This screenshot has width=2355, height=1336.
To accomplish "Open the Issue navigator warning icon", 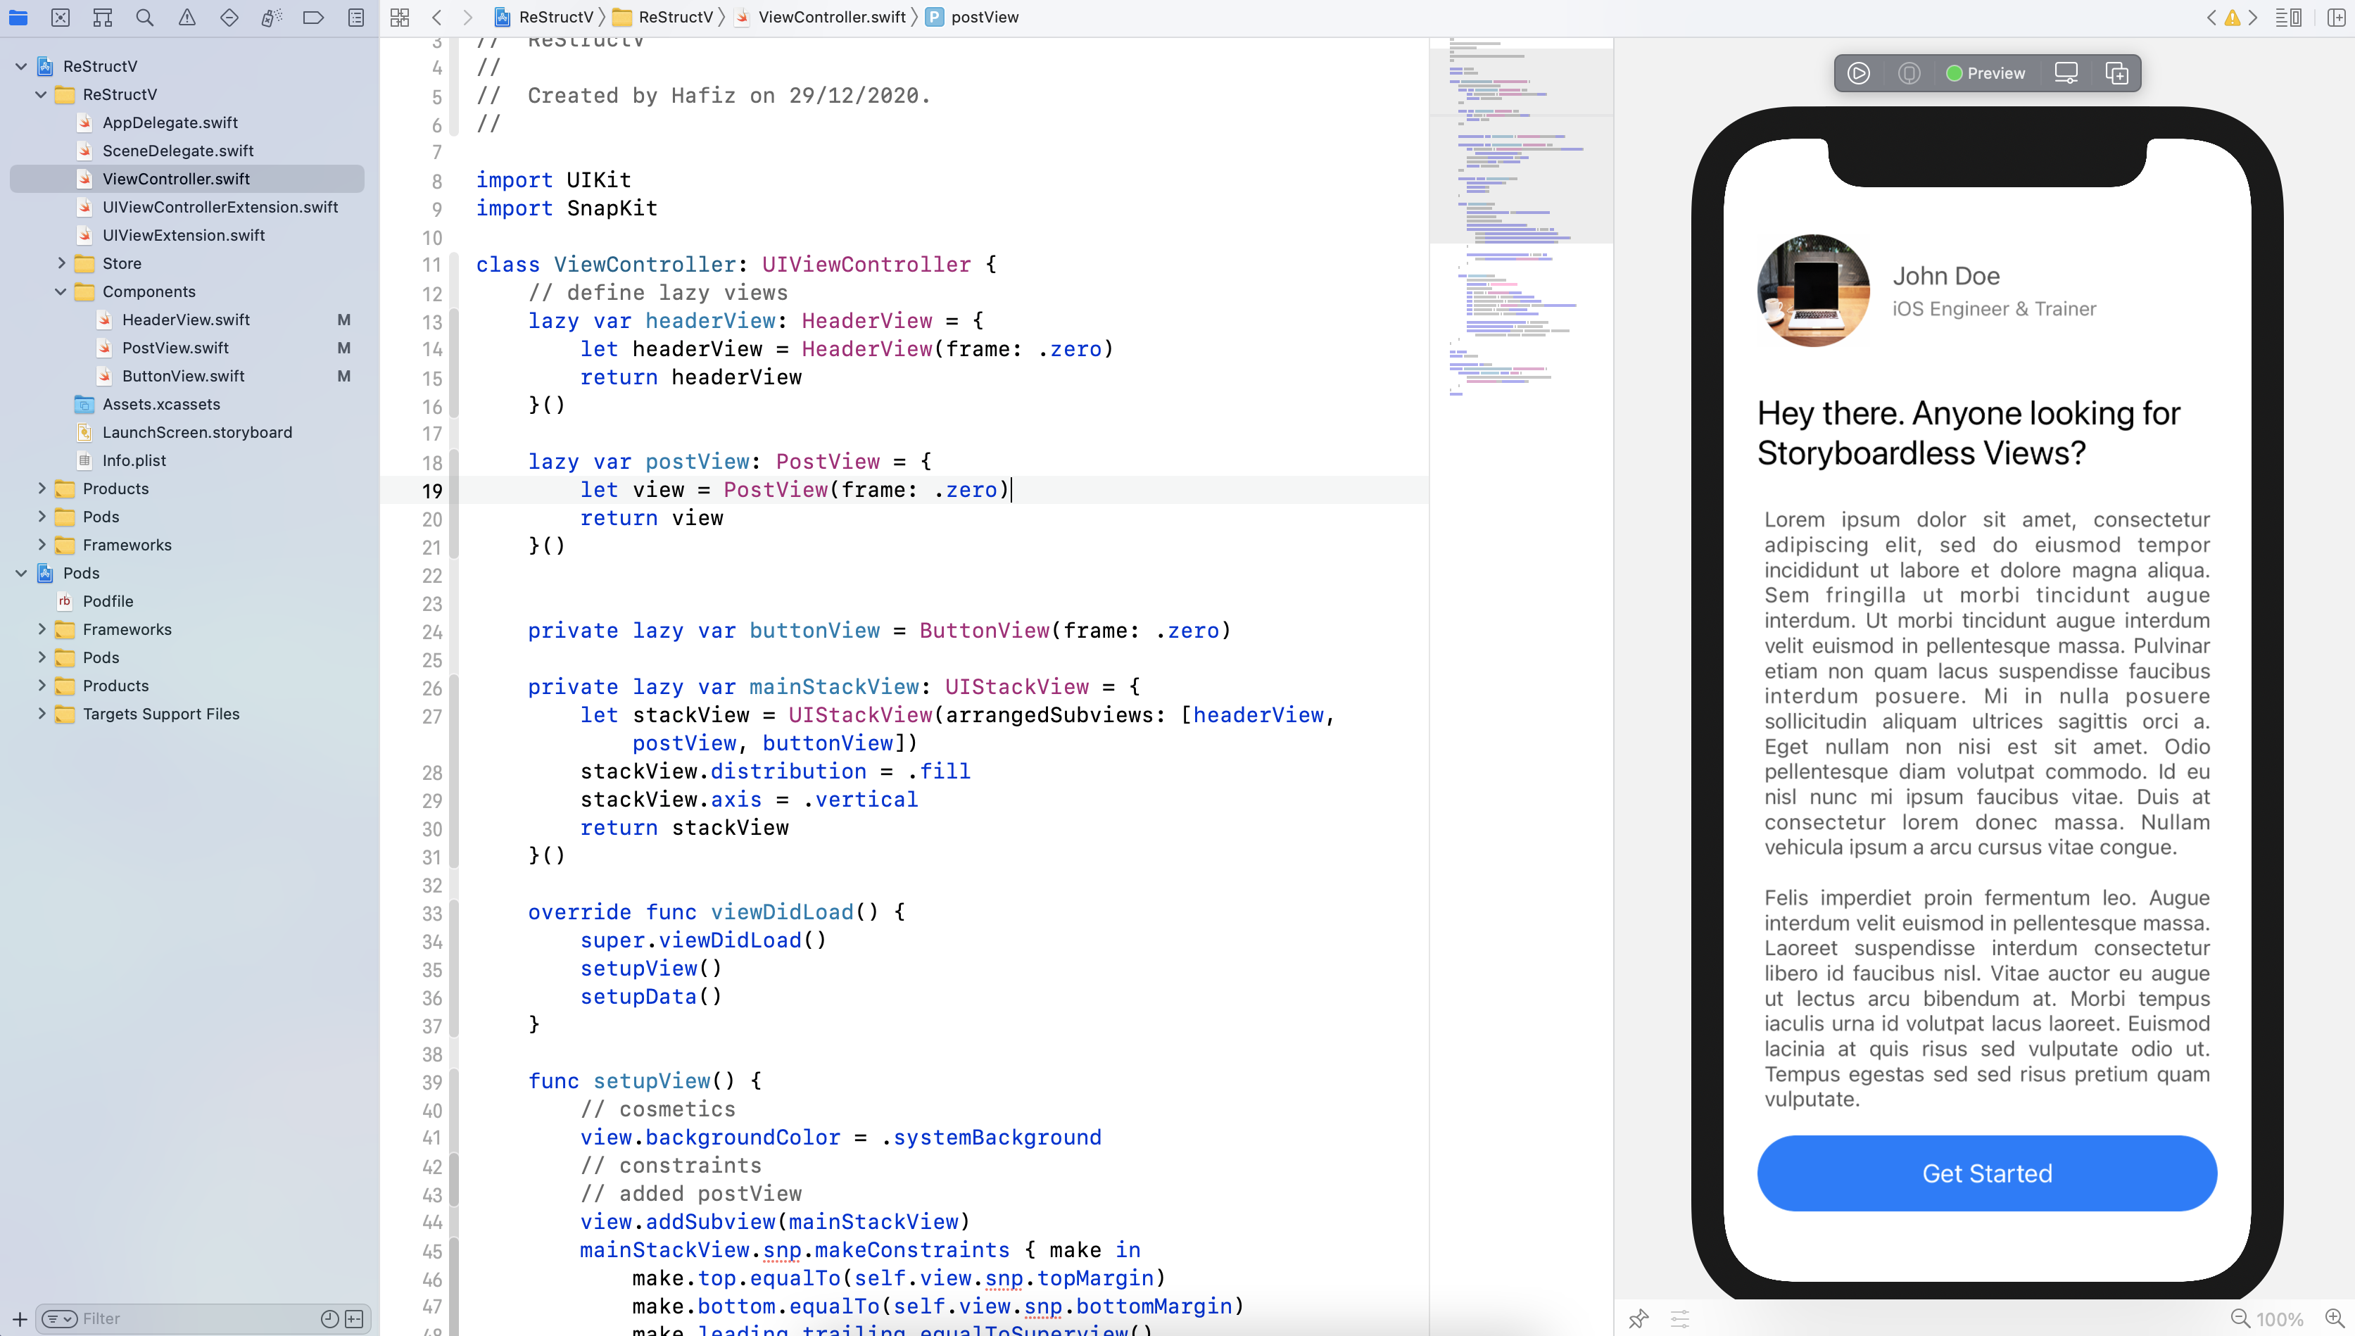I will pos(187,18).
